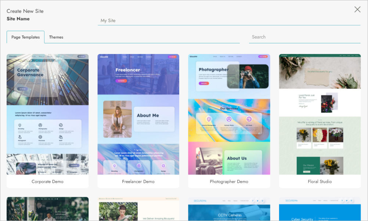Pick the Photographer Demo template thumbnail

point(229,114)
